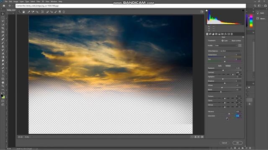This screenshot has width=268, height=150.
Task: Open the White Balance dropdown
Action: pyautogui.click(x=230, y=51)
